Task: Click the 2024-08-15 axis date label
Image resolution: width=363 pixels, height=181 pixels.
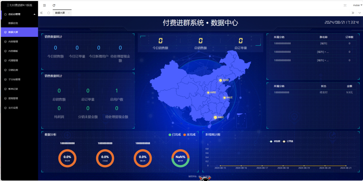Action: 220,168
